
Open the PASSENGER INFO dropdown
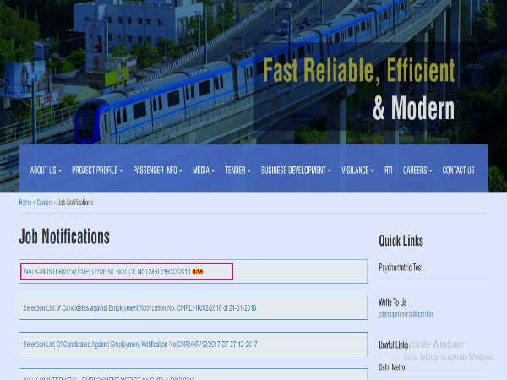point(157,171)
